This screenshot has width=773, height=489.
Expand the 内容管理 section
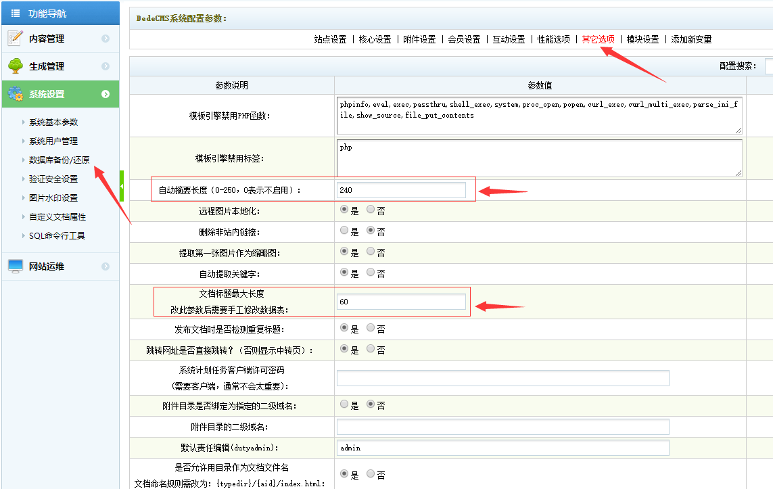pyautogui.click(x=106, y=39)
